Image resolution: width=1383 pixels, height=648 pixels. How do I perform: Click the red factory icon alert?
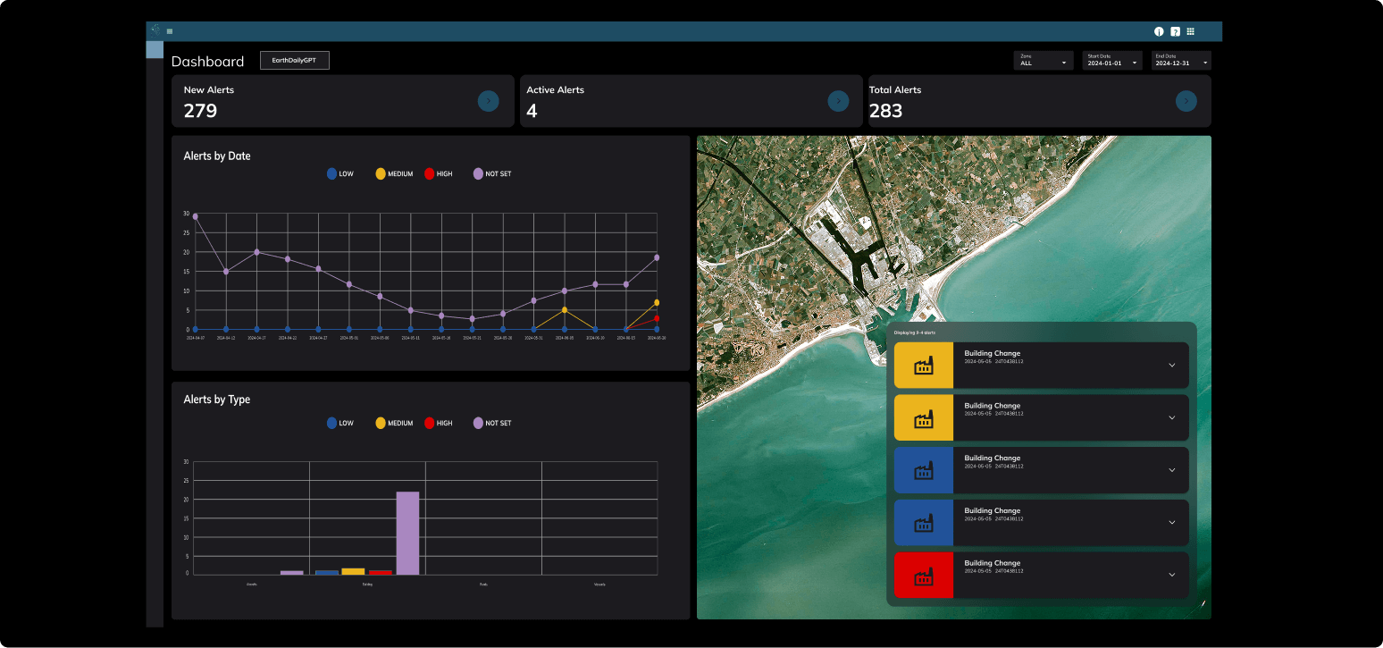[x=924, y=576]
